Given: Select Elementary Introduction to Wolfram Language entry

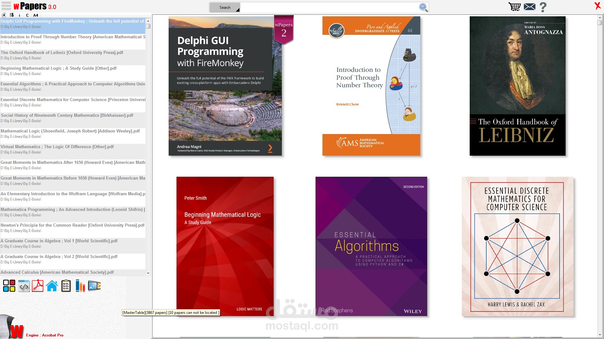Looking at the screenshot, I should coord(73,198).
